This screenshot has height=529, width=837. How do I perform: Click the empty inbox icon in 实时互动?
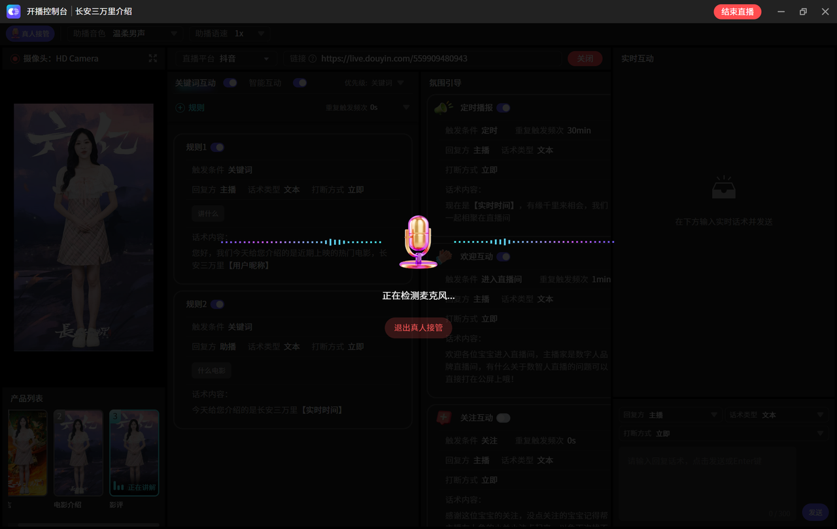(724, 187)
